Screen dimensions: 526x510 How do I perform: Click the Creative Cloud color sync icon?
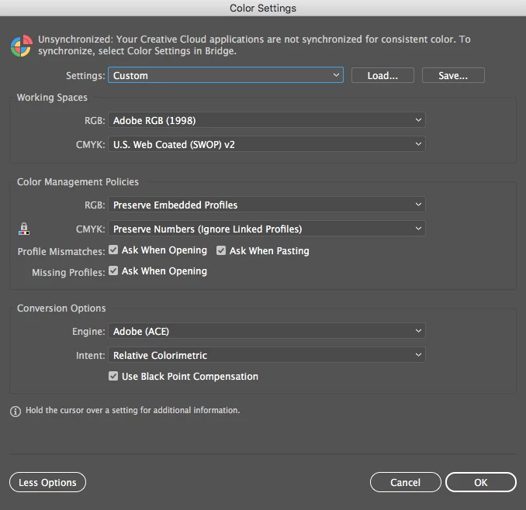click(22, 46)
